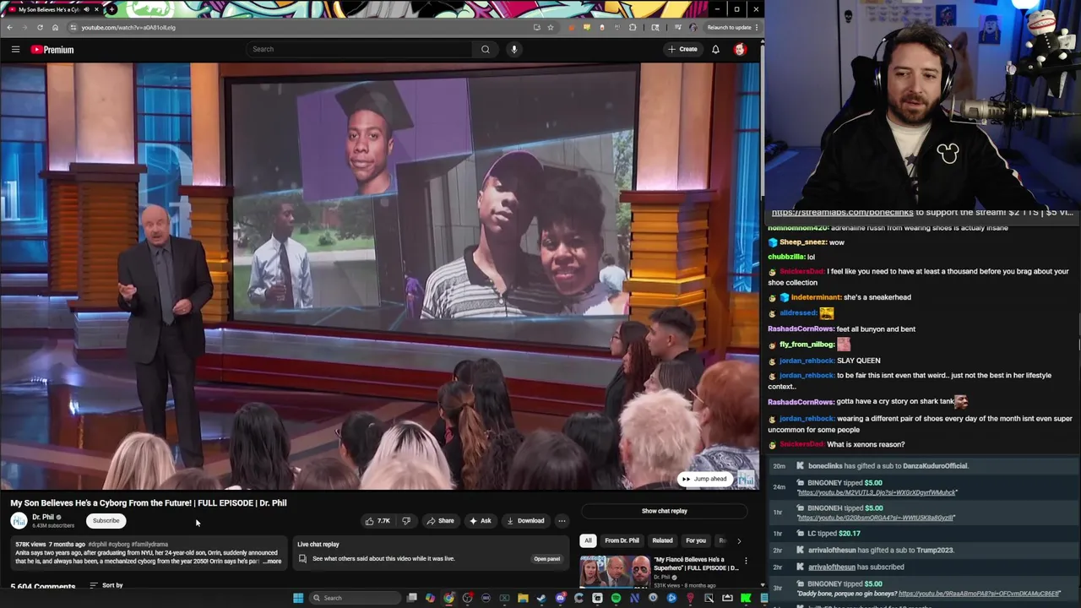1081x608 pixels.
Task: Open the Sort by comments dropdown
Action: point(106,585)
